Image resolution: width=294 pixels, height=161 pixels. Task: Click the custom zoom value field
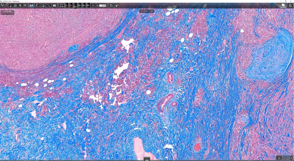click(x=102, y=5)
